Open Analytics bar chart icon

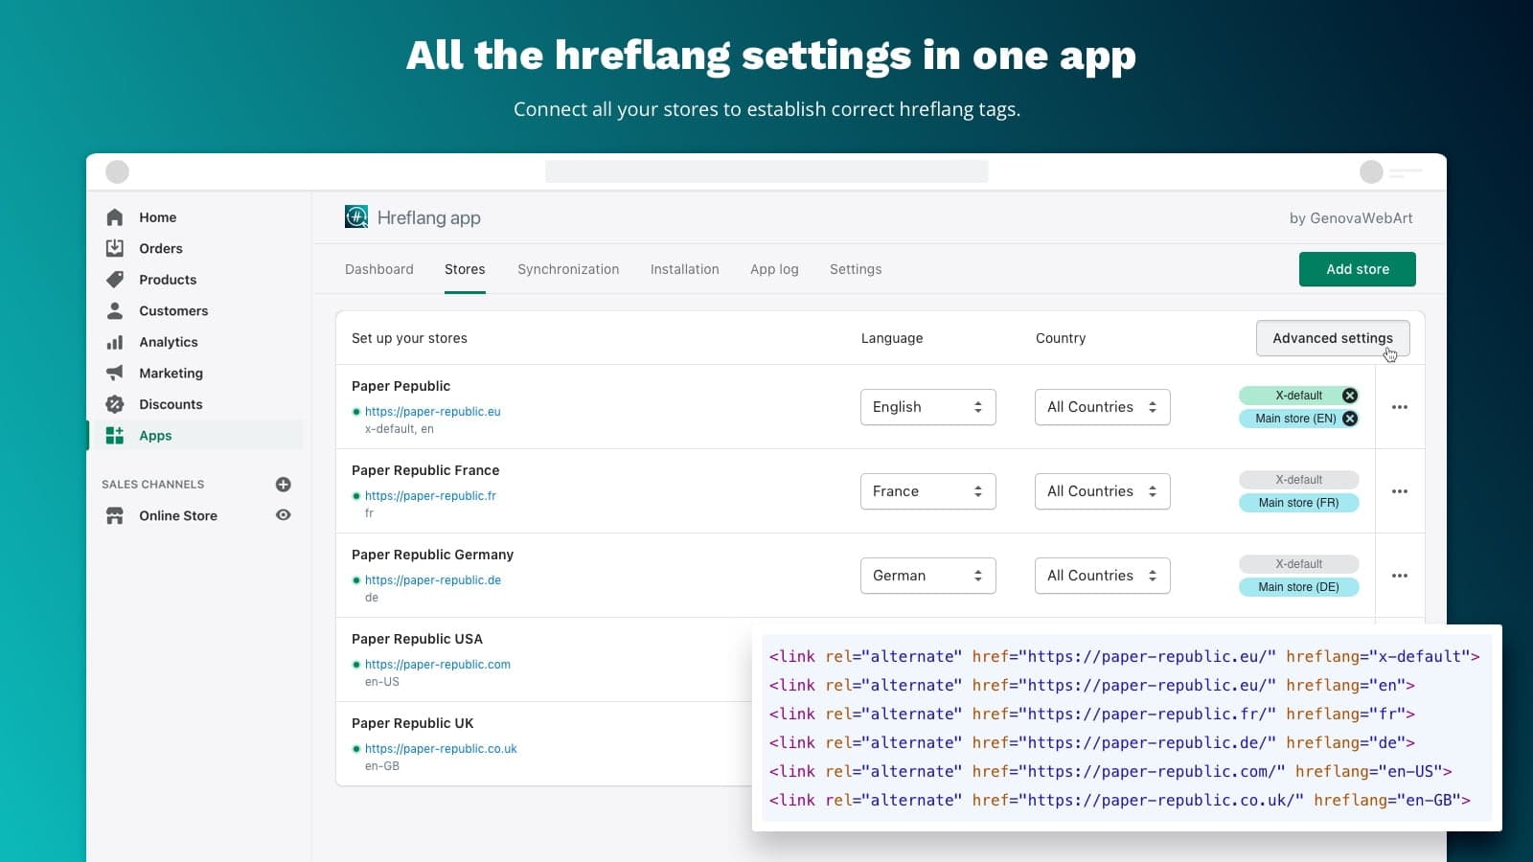(x=115, y=342)
